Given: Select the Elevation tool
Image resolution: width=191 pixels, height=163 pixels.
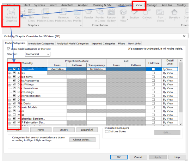Looking at the screenshot, I should tap(174, 14).
